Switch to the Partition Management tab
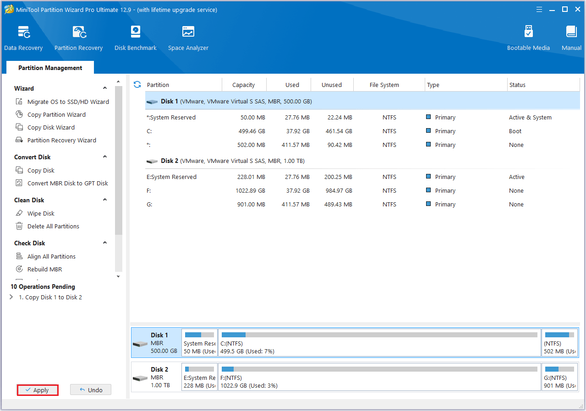Viewport: 586px width, 411px height. (50, 67)
